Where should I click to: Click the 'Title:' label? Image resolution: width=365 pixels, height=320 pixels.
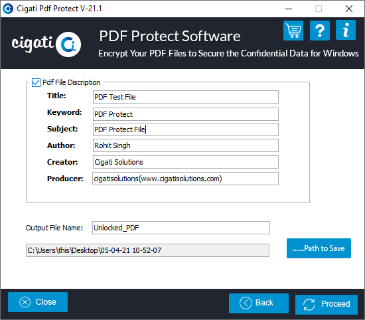[x=56, y=96]
